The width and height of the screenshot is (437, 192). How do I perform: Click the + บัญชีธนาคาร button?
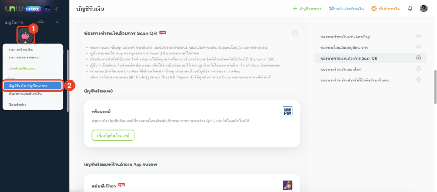pyautogui.click(x=307, y=9)
